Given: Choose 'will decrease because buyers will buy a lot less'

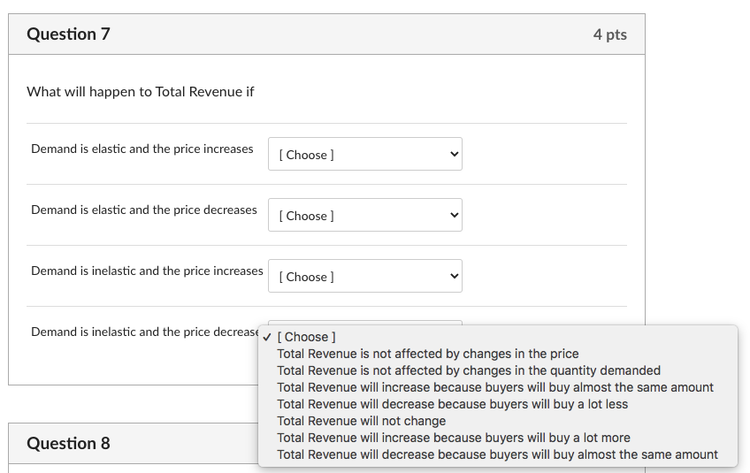Looking at the screenshot, I should tap(497, 404).
